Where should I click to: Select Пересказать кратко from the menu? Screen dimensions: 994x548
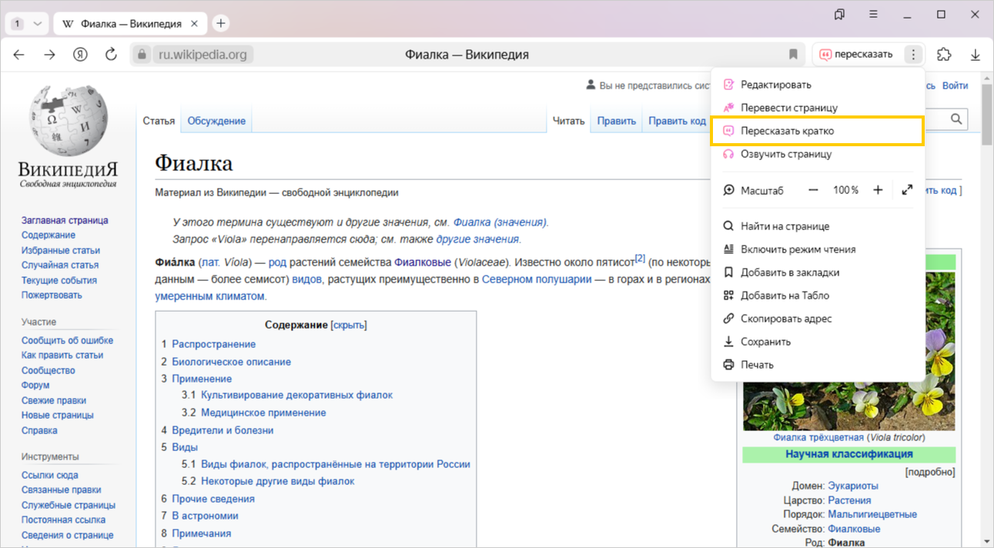[x=787, y=131]
